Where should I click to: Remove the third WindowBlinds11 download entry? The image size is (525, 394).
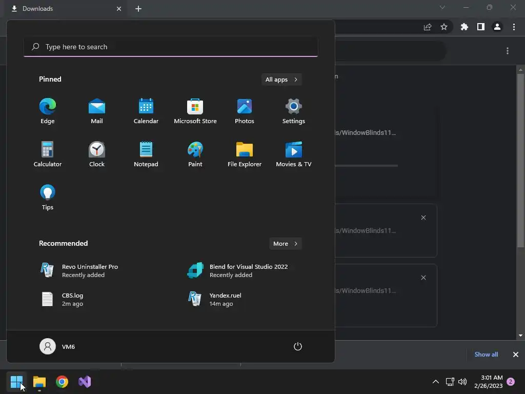(423, 278)
